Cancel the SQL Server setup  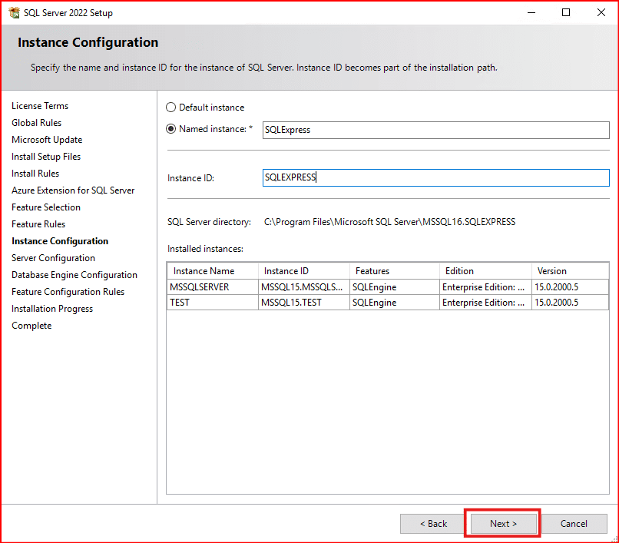click(574, 524)
